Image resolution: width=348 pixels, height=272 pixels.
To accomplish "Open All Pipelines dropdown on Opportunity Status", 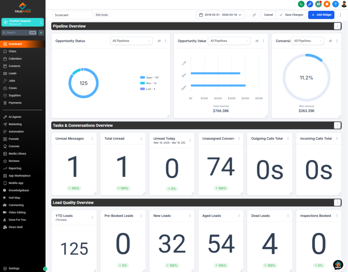I will coord(131,40).
